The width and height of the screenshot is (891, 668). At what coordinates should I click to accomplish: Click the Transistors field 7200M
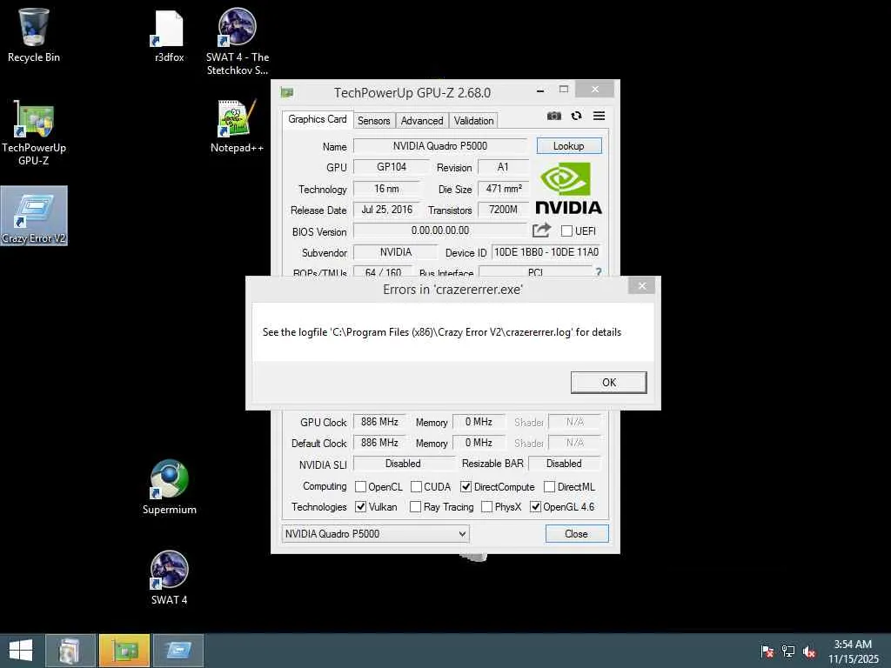[x=504, y=210]
